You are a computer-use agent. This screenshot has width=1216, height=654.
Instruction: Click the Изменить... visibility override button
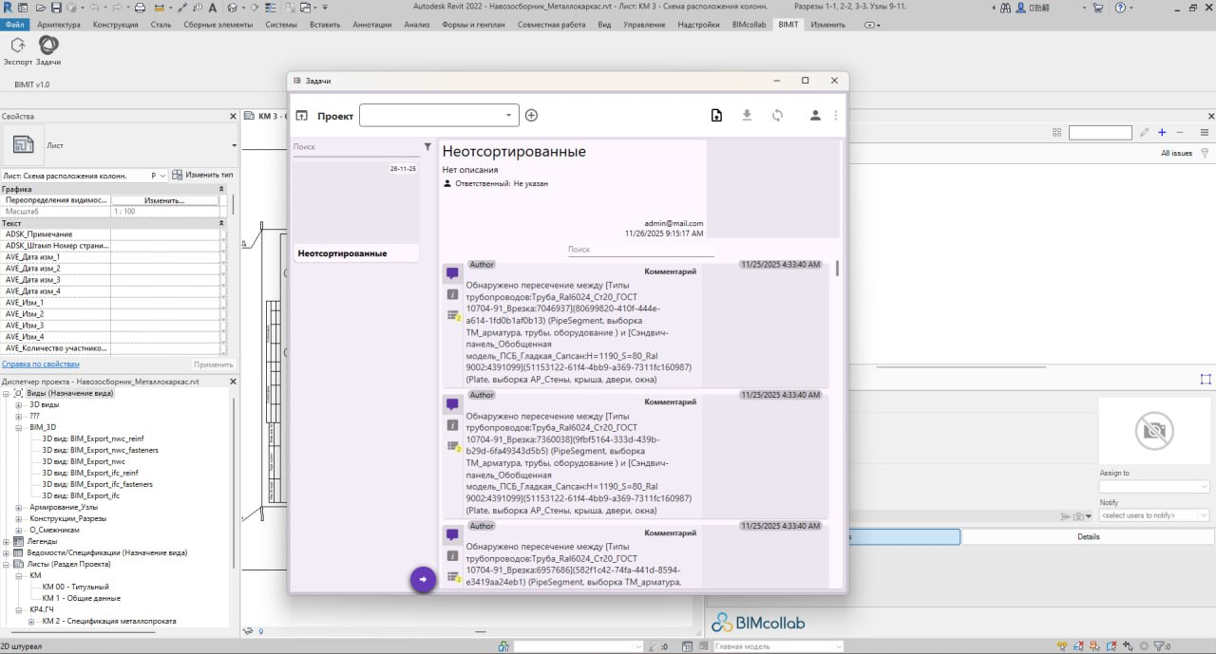(164, 201)
